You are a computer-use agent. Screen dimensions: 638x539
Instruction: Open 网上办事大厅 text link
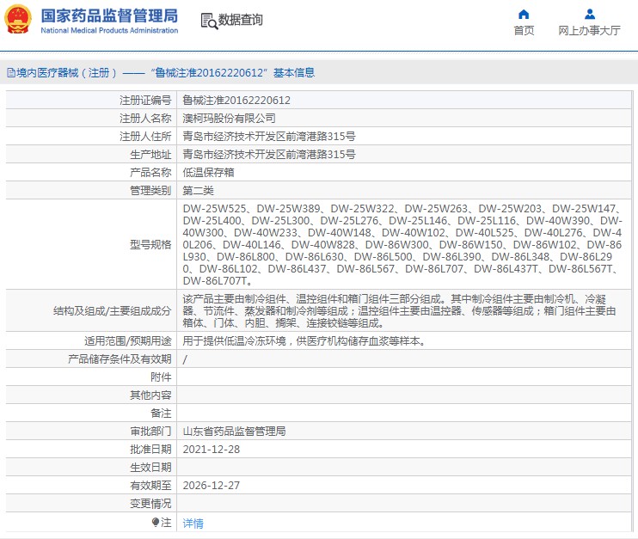(589, 30)
